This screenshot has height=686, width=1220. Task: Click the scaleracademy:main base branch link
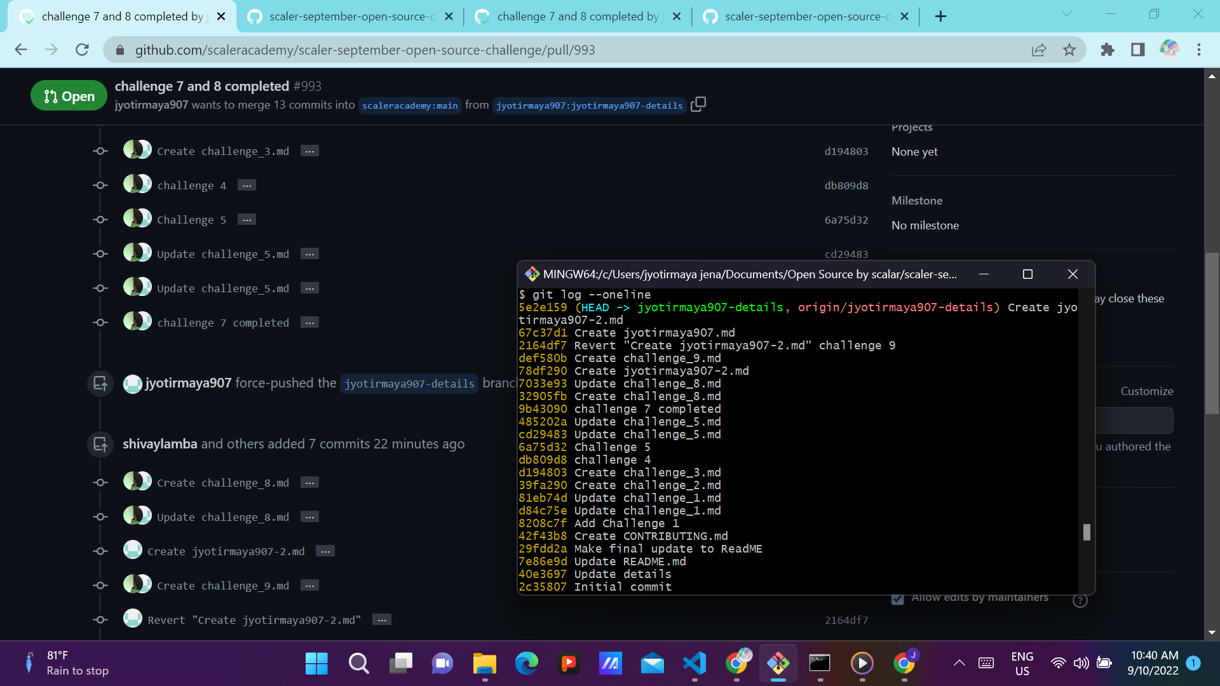(x=410, y=105)
